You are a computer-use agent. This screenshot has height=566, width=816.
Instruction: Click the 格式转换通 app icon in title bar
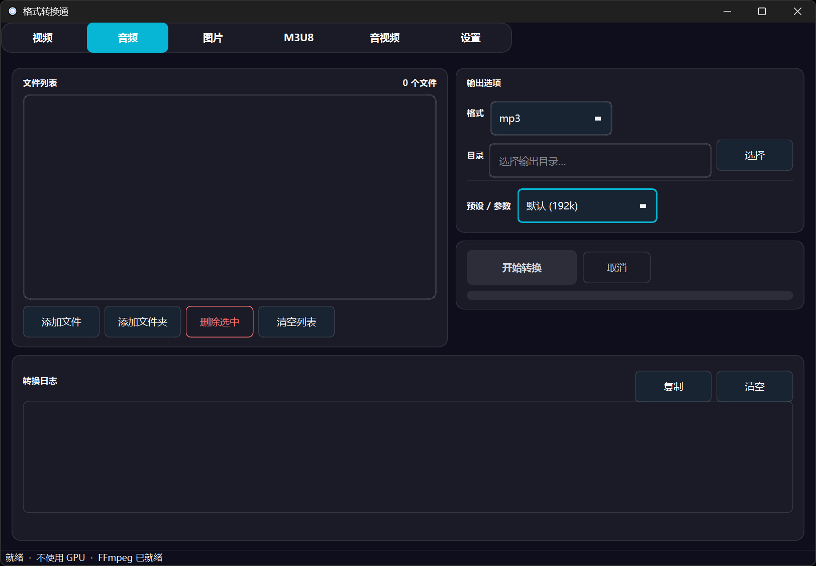[13, 11]
